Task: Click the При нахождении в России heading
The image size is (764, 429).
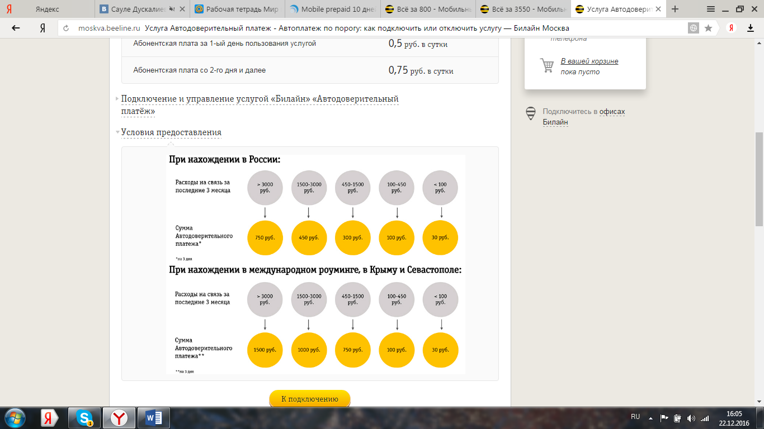Action: [x=224, y=160]
